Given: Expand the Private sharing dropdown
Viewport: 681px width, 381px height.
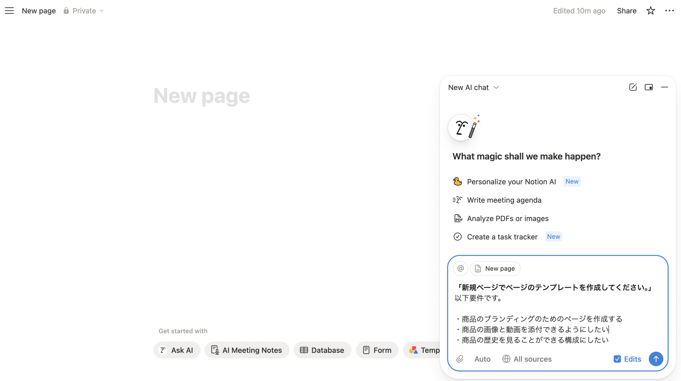Looking at the screenshot, I should click(84, 11).
